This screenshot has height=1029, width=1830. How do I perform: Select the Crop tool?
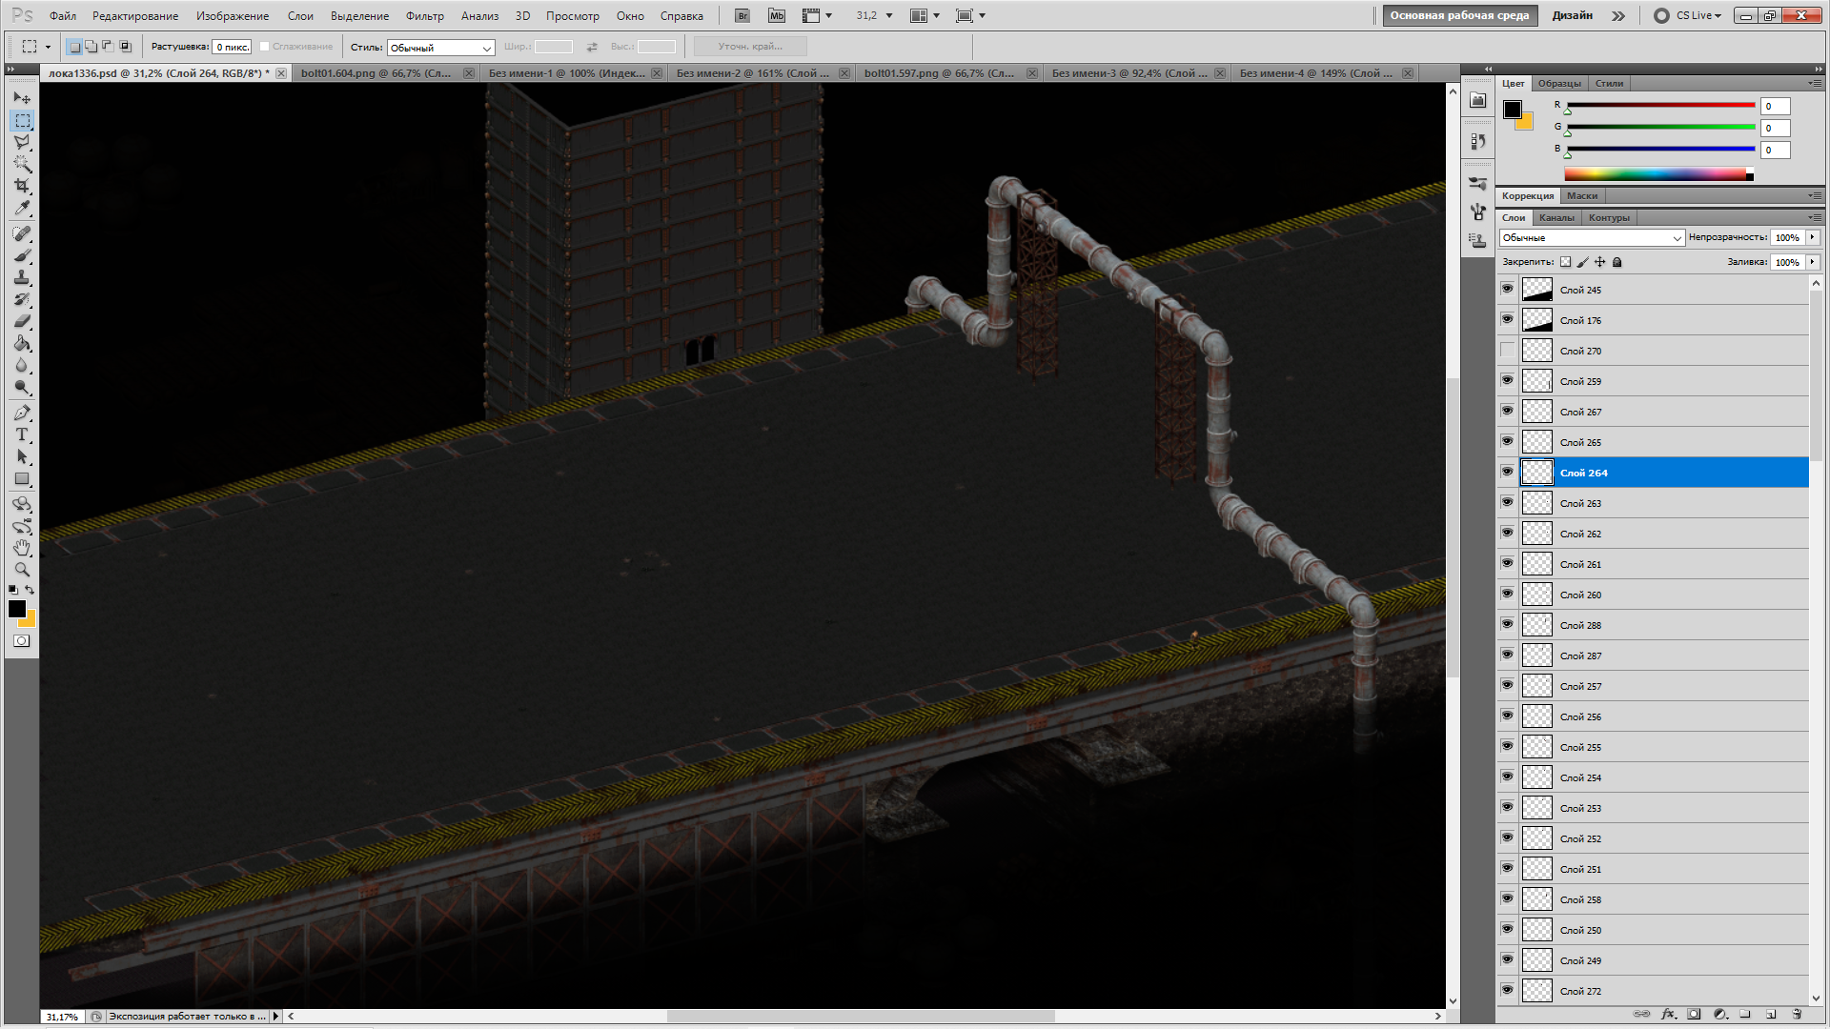(22, 186)
